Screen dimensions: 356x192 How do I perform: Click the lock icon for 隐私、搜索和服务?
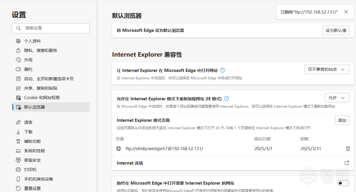(18, 50)
